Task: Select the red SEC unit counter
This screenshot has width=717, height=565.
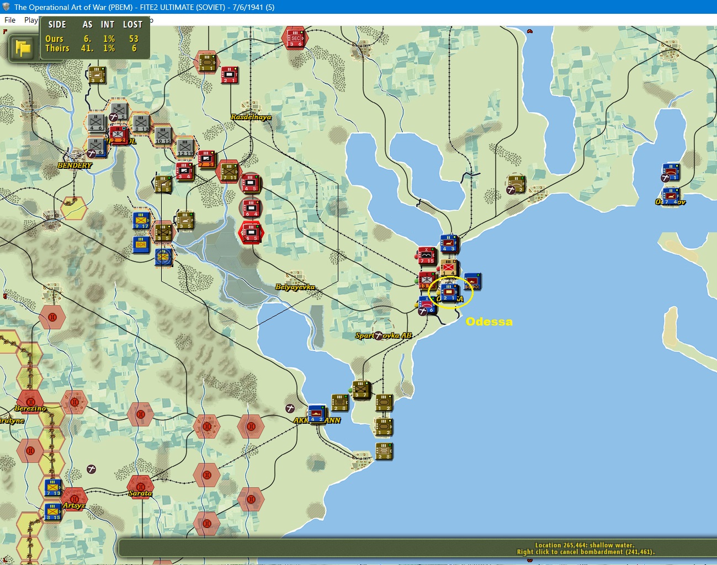Action: tap(295, 38)
